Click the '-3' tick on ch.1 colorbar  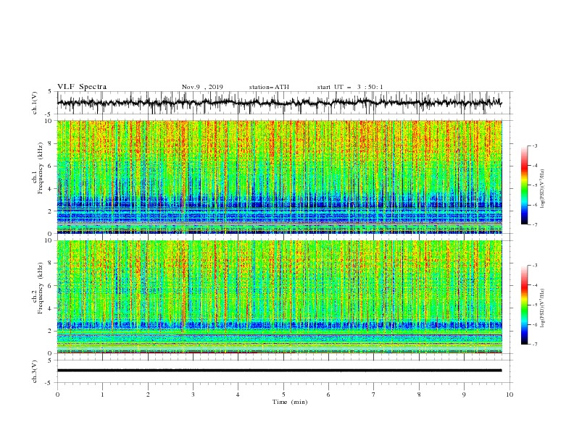535,145
